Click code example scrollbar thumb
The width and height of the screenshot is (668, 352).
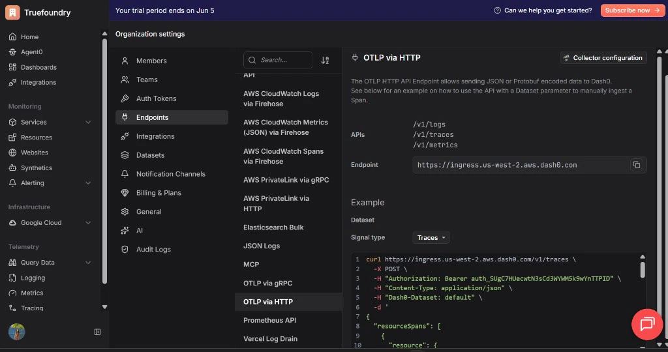pyautogui.click(x=643, y=270)
